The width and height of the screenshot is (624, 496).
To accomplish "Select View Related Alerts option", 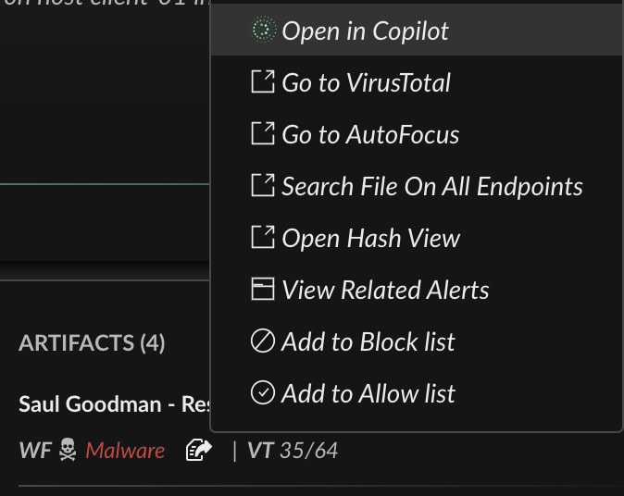I will click(x=385, y=290).
